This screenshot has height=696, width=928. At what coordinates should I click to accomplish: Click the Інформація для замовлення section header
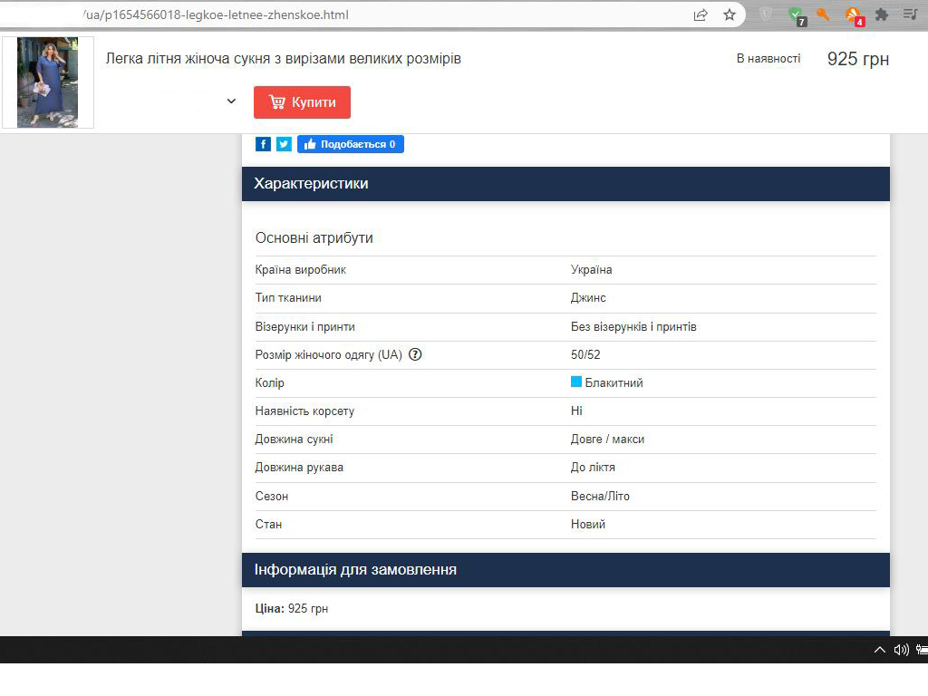tap(565, 570)
